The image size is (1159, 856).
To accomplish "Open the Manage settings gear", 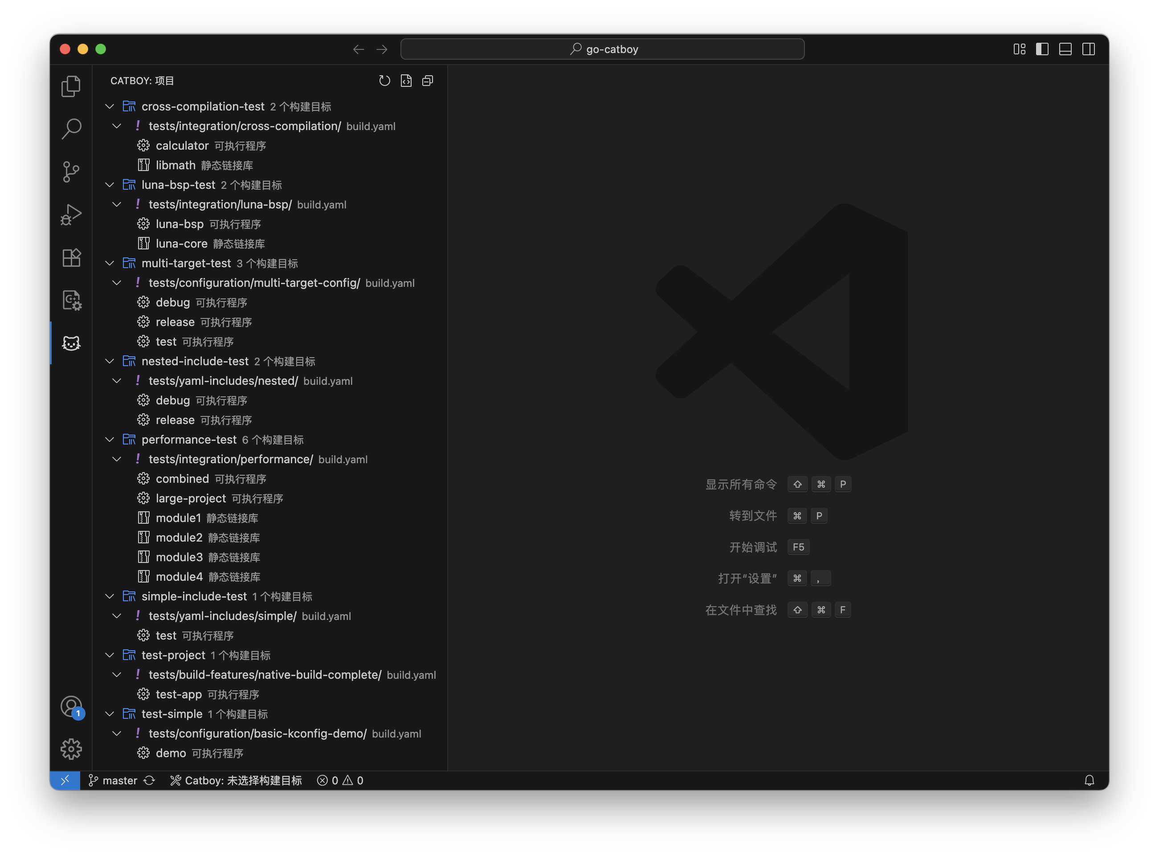I will (71, 749).
